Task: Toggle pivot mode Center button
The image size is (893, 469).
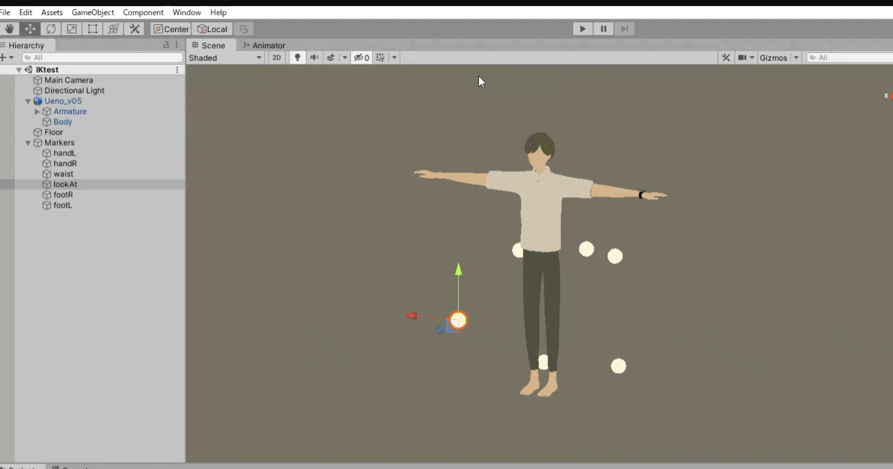Action: [171, 29]
